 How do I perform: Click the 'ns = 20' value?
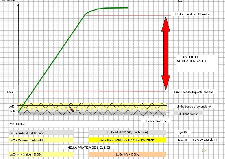pos(183,140)
